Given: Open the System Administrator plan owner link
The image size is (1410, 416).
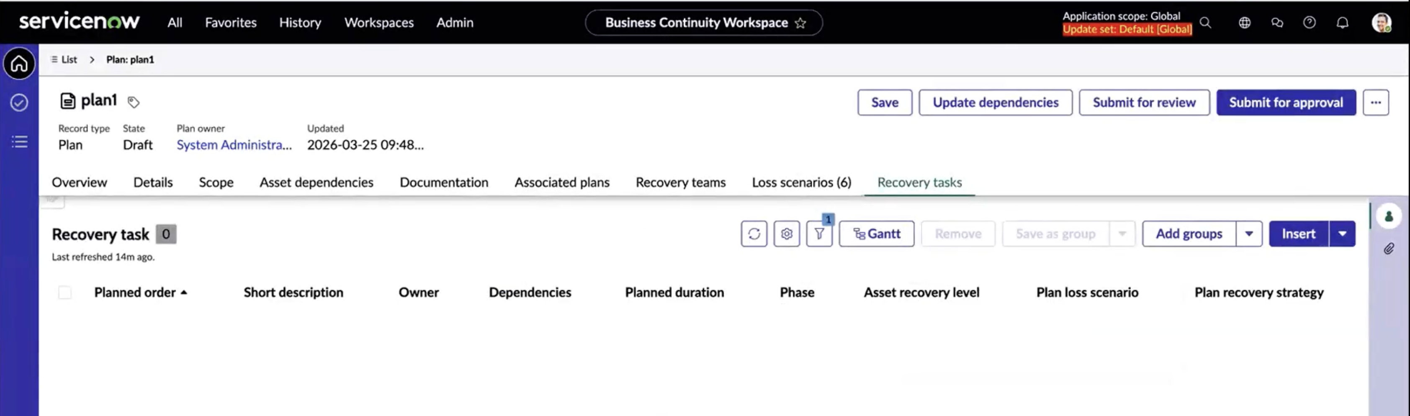Looking at the screenshot, I should point(234,144).
